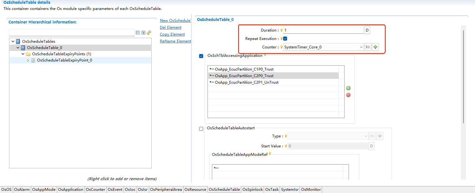Click the Copy Element link
Screen dimensions: 475x193
(x=172, y=34)
